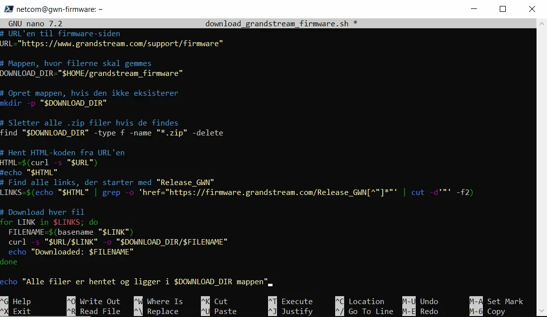
Task: Place cursor on the DOWNLOAD_DIR= line
Action: pyautogui.click(x=91, y=73)
